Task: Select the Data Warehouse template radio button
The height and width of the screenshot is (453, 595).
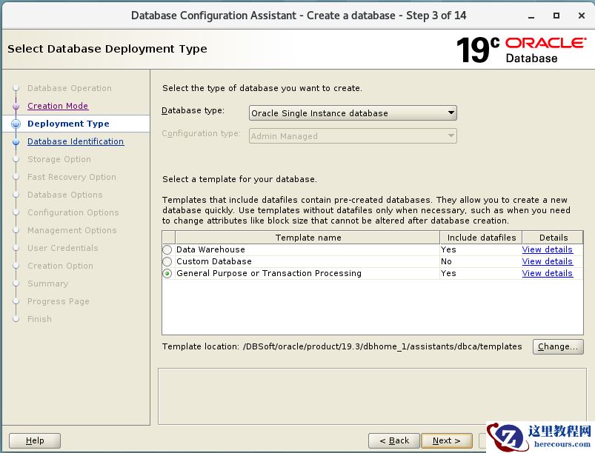Action: tap(167, 249)
